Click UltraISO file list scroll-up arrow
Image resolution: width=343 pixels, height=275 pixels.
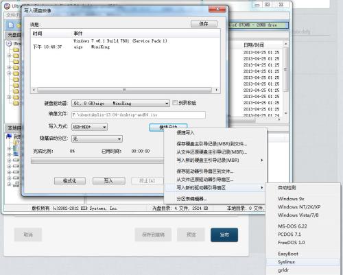point(285,44)
